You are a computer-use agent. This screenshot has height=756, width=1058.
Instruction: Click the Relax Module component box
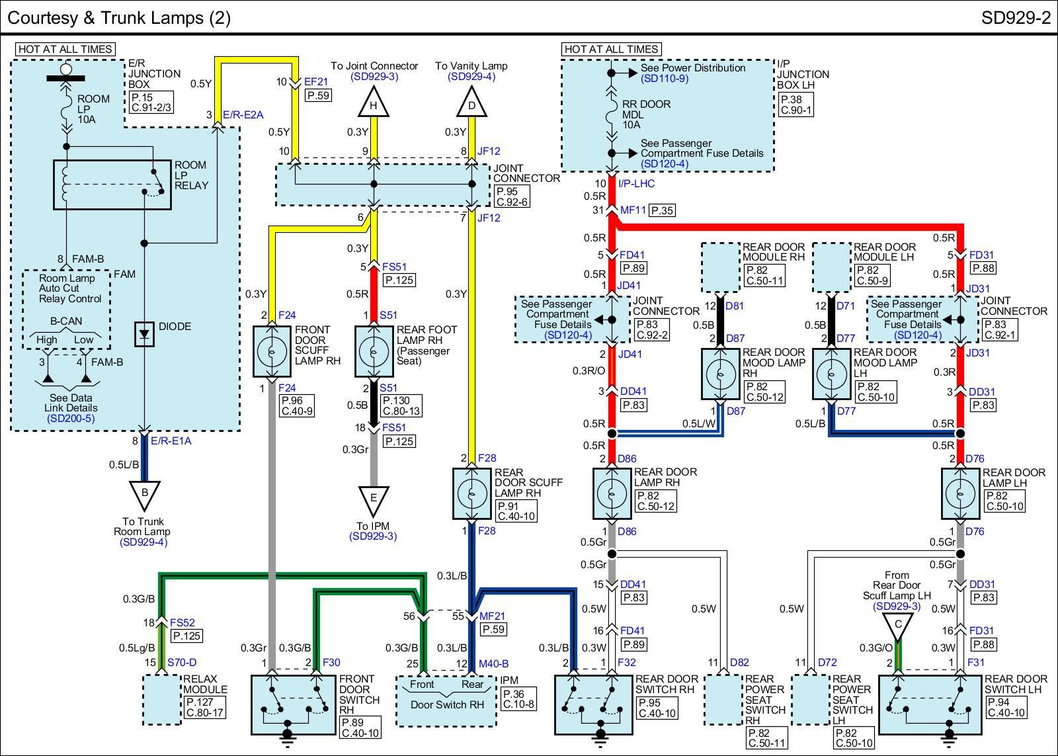click(x=161, y=699)
